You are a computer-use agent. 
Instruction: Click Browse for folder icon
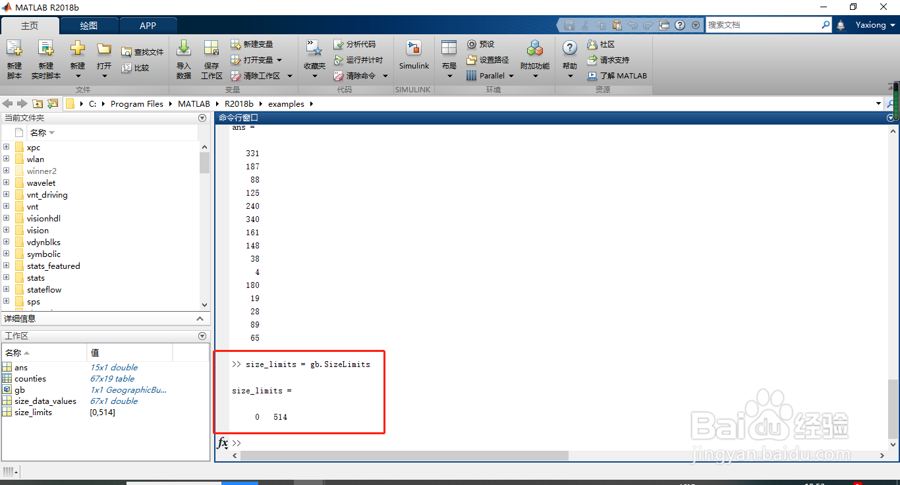coord(52,103)
